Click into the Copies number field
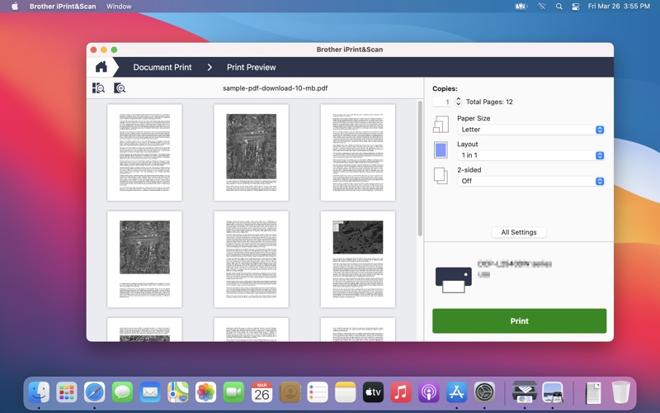 pos(442,102)
